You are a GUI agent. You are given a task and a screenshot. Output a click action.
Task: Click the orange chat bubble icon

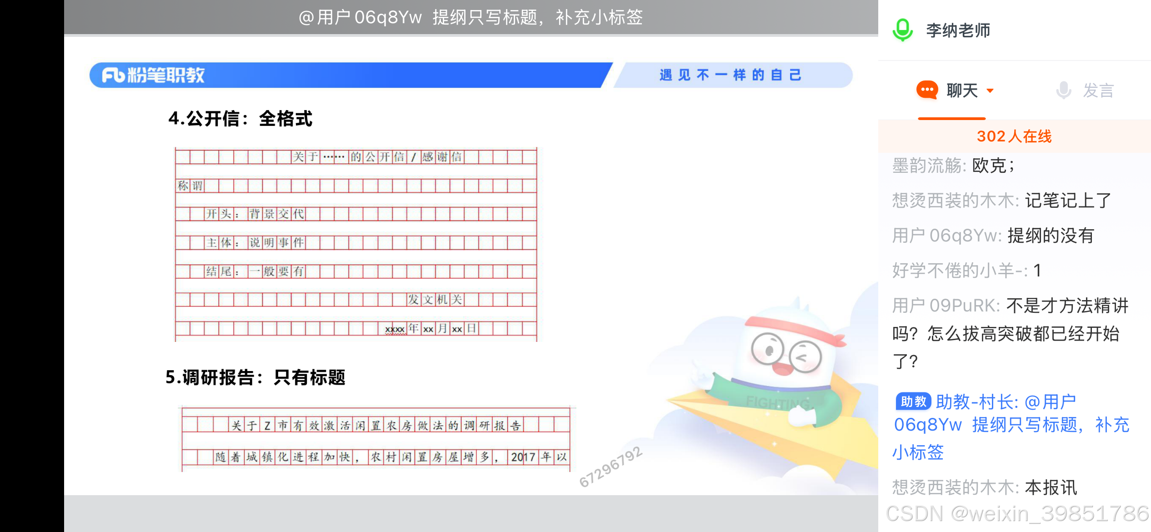[927, 90]
